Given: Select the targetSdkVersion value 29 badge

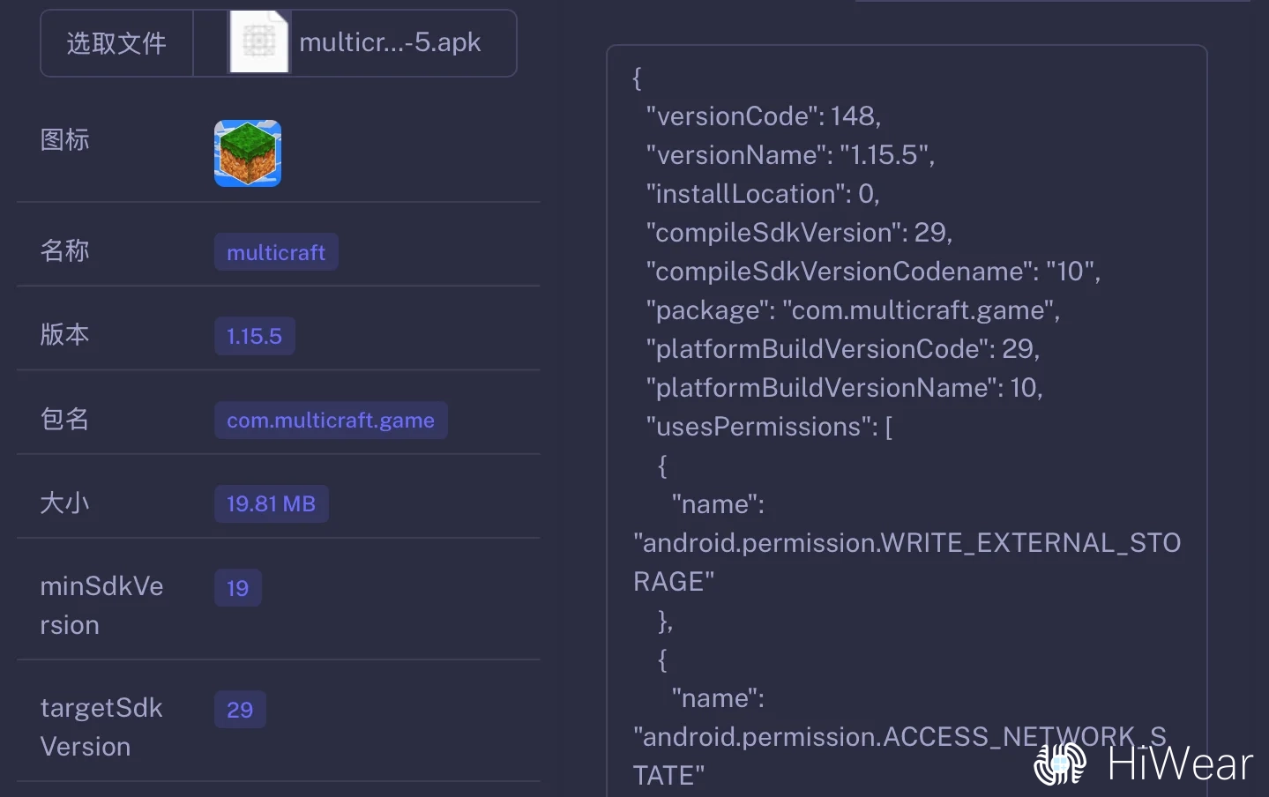Looking at the screenshot, I should [239, 710].
